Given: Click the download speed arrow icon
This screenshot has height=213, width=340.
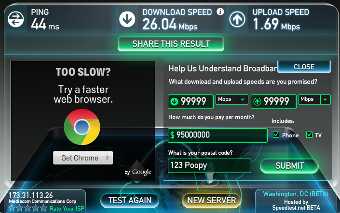Looking at the screenshot, I should (x=127, y=19).
